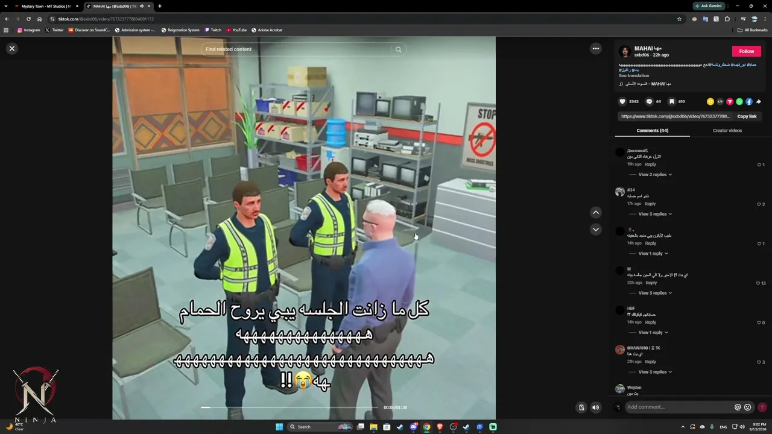
Task: Open the browser extensions puzzle menu
Action: tap(727, 19)
